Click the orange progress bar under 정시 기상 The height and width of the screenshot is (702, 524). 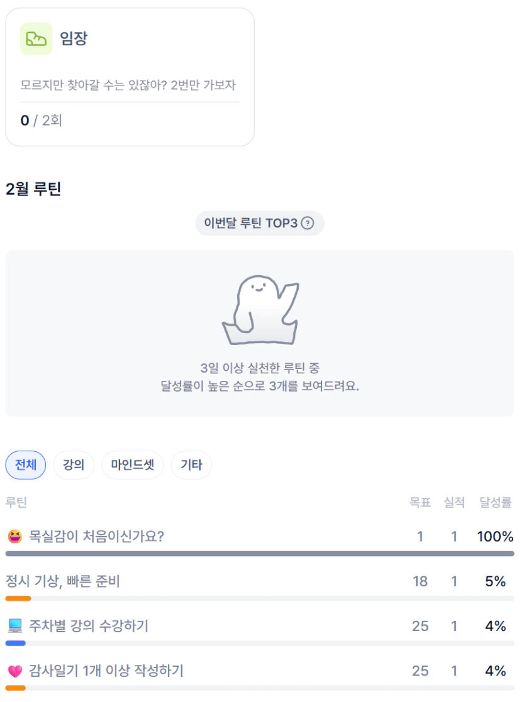(x=18, y=598)
